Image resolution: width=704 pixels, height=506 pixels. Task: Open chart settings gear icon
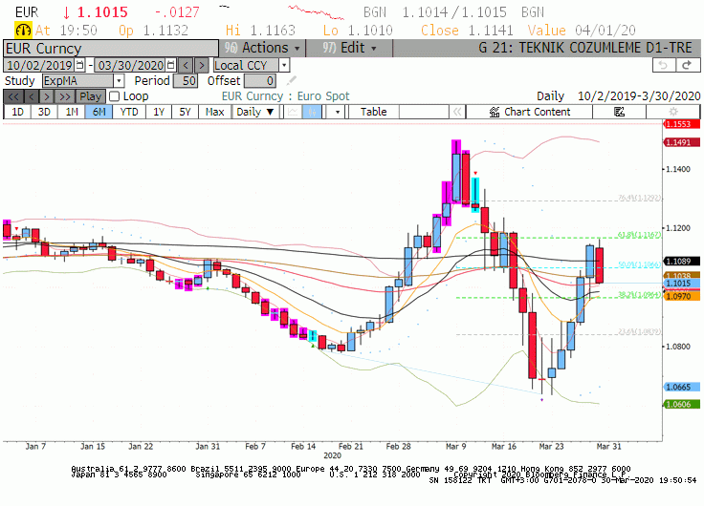point(673,112)
